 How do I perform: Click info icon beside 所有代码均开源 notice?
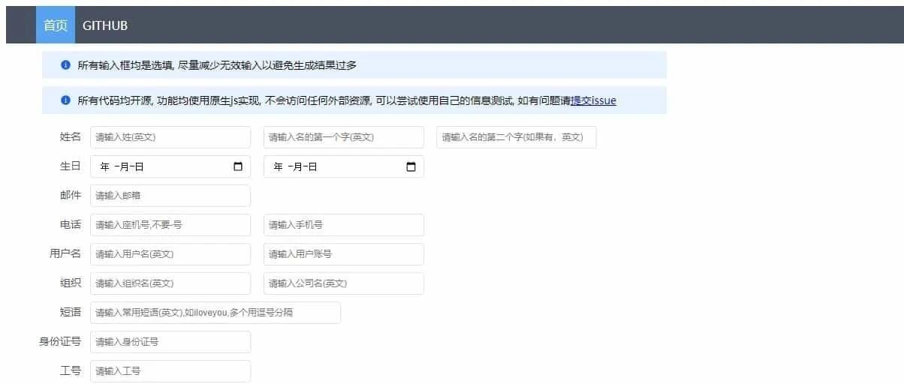65,100
